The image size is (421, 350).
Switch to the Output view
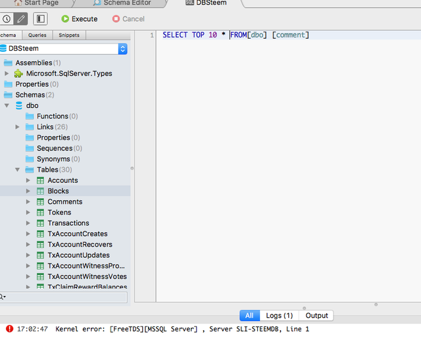pyautogui.click(x=316, y=315)
